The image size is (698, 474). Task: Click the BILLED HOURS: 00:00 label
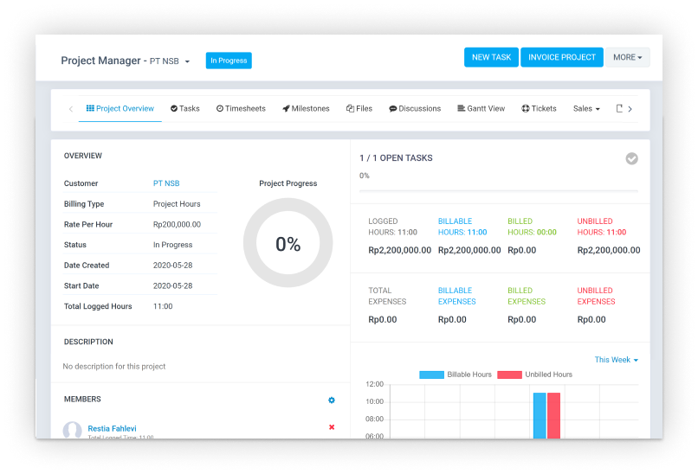tap(532, 227)
